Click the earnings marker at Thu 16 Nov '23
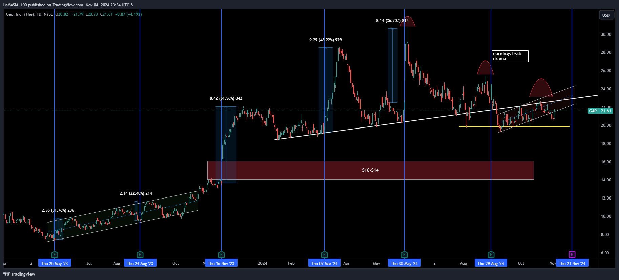Image resolution: width=619 pixels, height=280 pixels. coord(221,254)
